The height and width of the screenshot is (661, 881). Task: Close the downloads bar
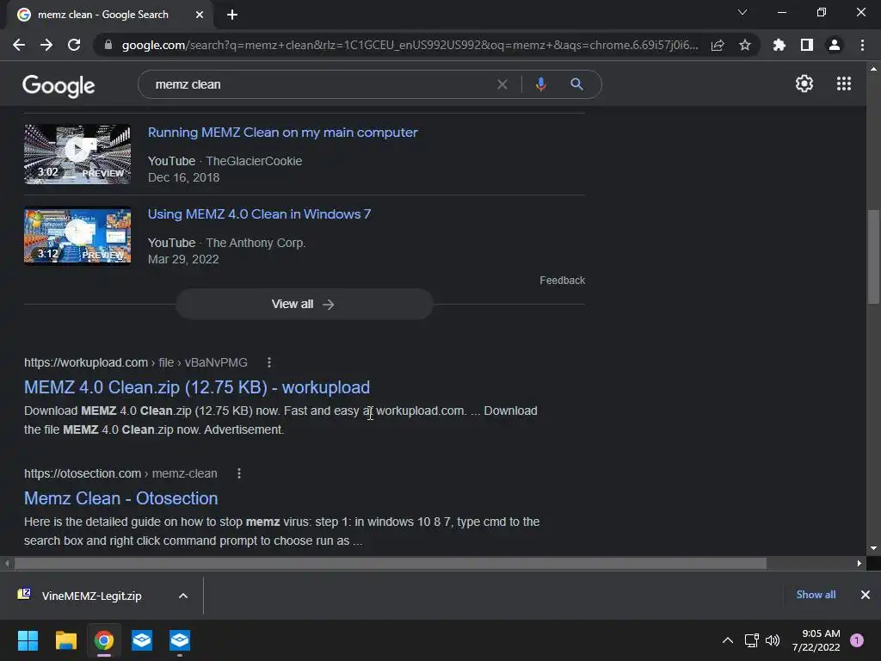[866, 595]
